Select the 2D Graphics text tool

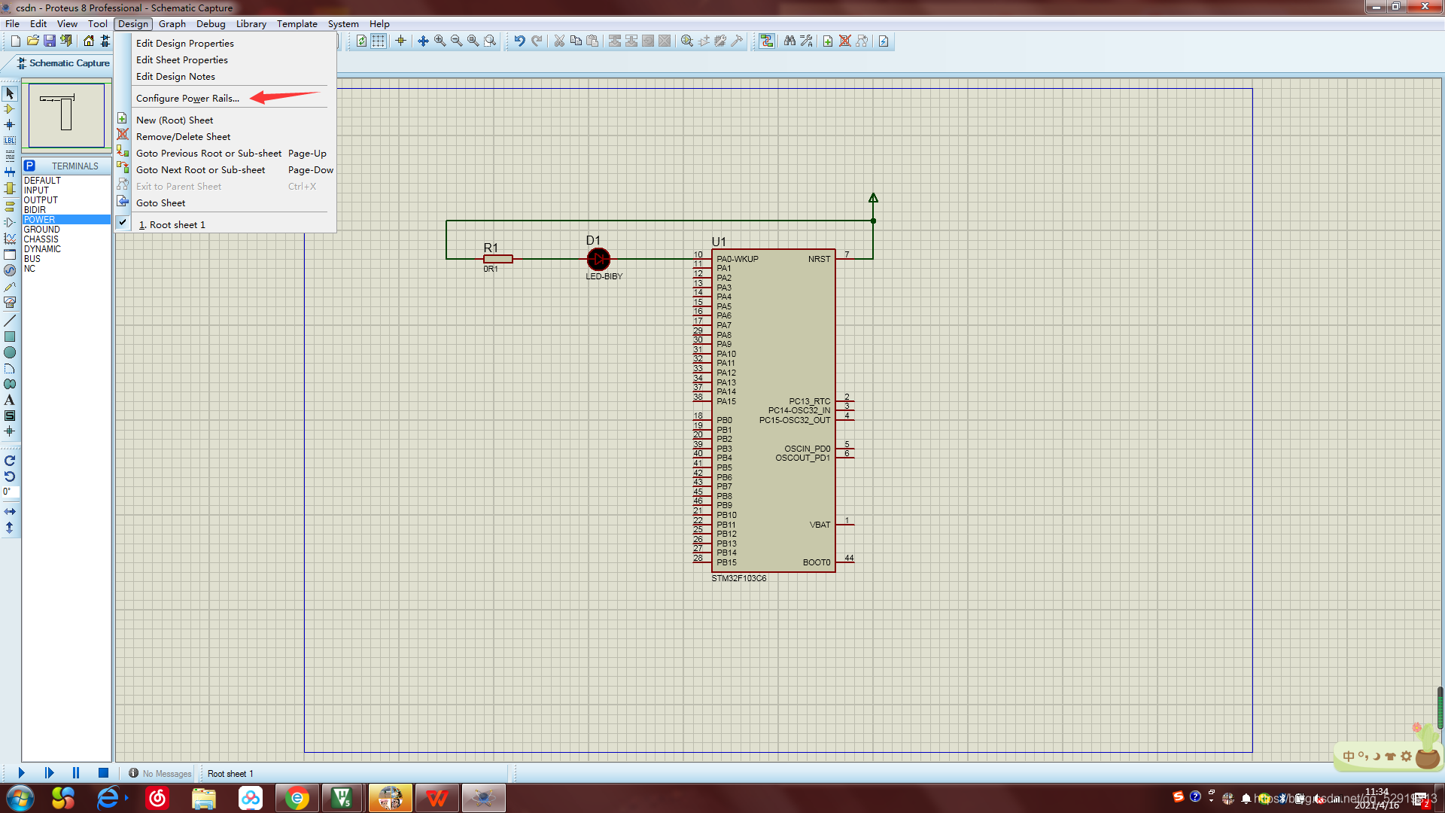pos(10,400)
